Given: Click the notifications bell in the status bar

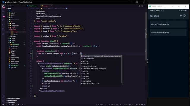Looking at the screenshot, I should click(145, 105).
